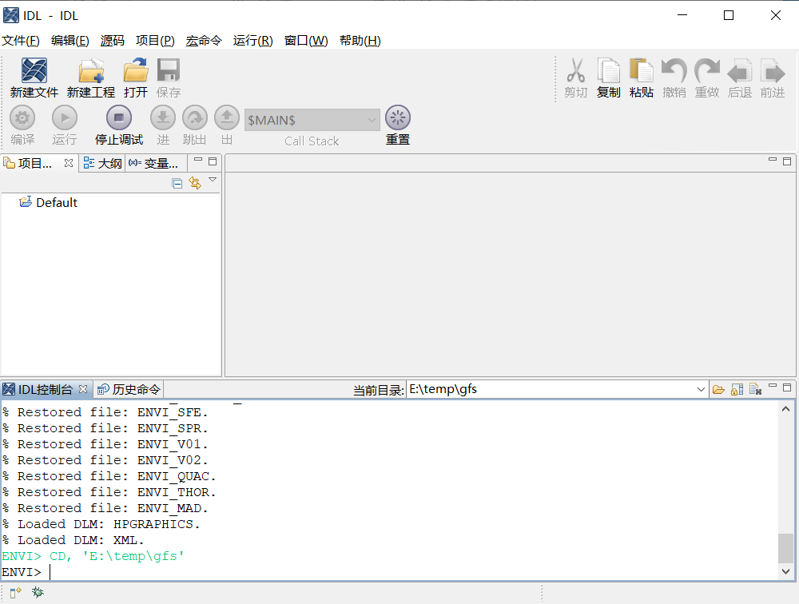
Task: Click the Compile (编译) gear icon
Action: (22, 118)
